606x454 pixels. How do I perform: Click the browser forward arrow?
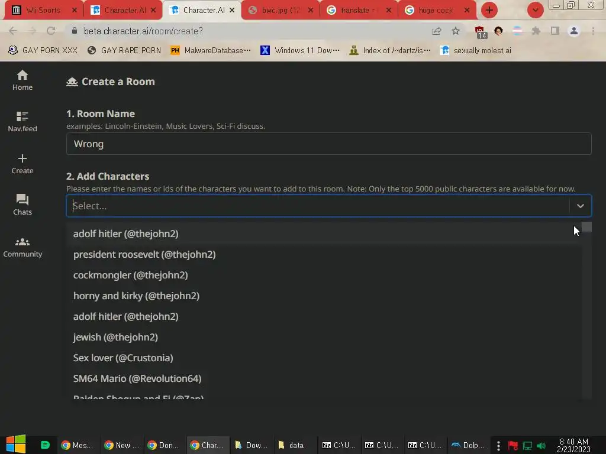point(32,31)
